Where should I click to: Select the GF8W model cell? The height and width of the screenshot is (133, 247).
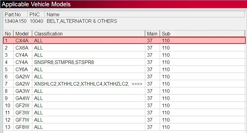pos(22,127)
